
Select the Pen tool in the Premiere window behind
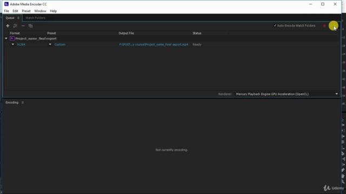343,170
